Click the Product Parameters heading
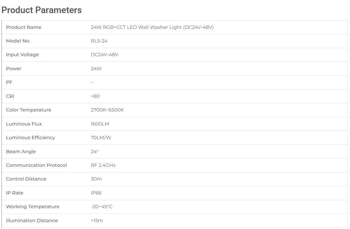The image size is (350, 229). [41, 10]
